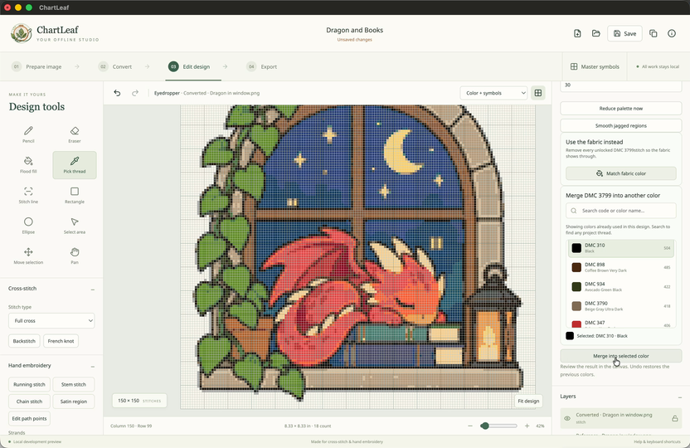690x448 pixels.
Task: Click Edit path points
Action: pos(29,418)
